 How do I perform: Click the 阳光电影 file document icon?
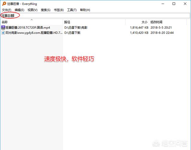pos(3,33)
